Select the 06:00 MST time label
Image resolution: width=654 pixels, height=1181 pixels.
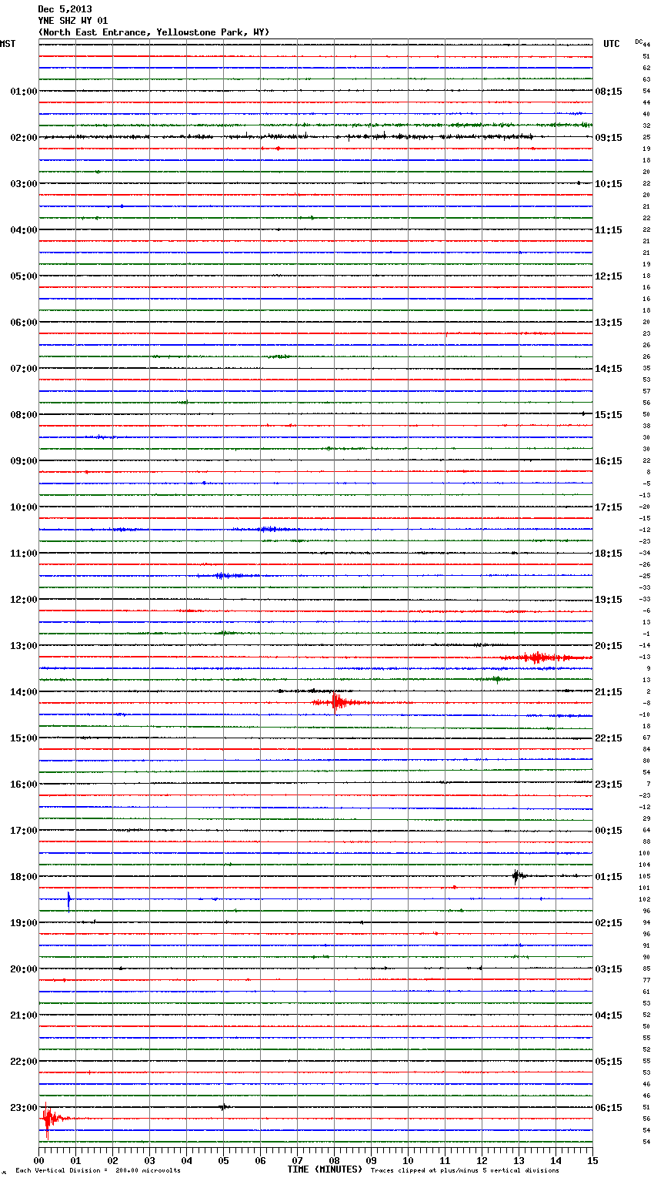tap(23, 322)
